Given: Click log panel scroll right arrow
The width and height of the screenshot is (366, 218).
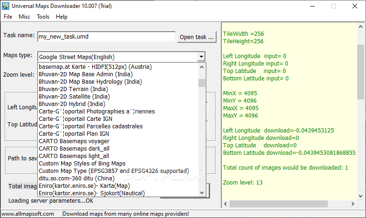Looking at the screenshot, I should (x=353, y=204).
